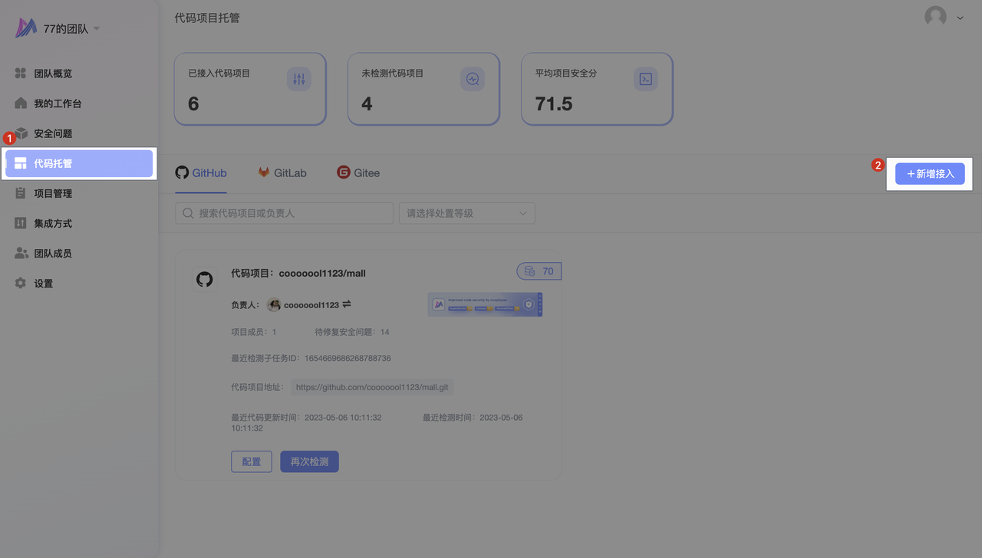Click the detection icon in undetected projects card
Viewport: 982px width, 558px height.
click(472, 80)
